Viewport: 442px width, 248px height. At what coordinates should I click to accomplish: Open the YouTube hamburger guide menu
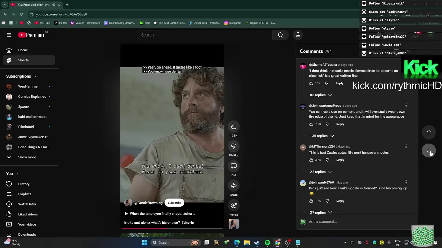(x=9, y=35)
